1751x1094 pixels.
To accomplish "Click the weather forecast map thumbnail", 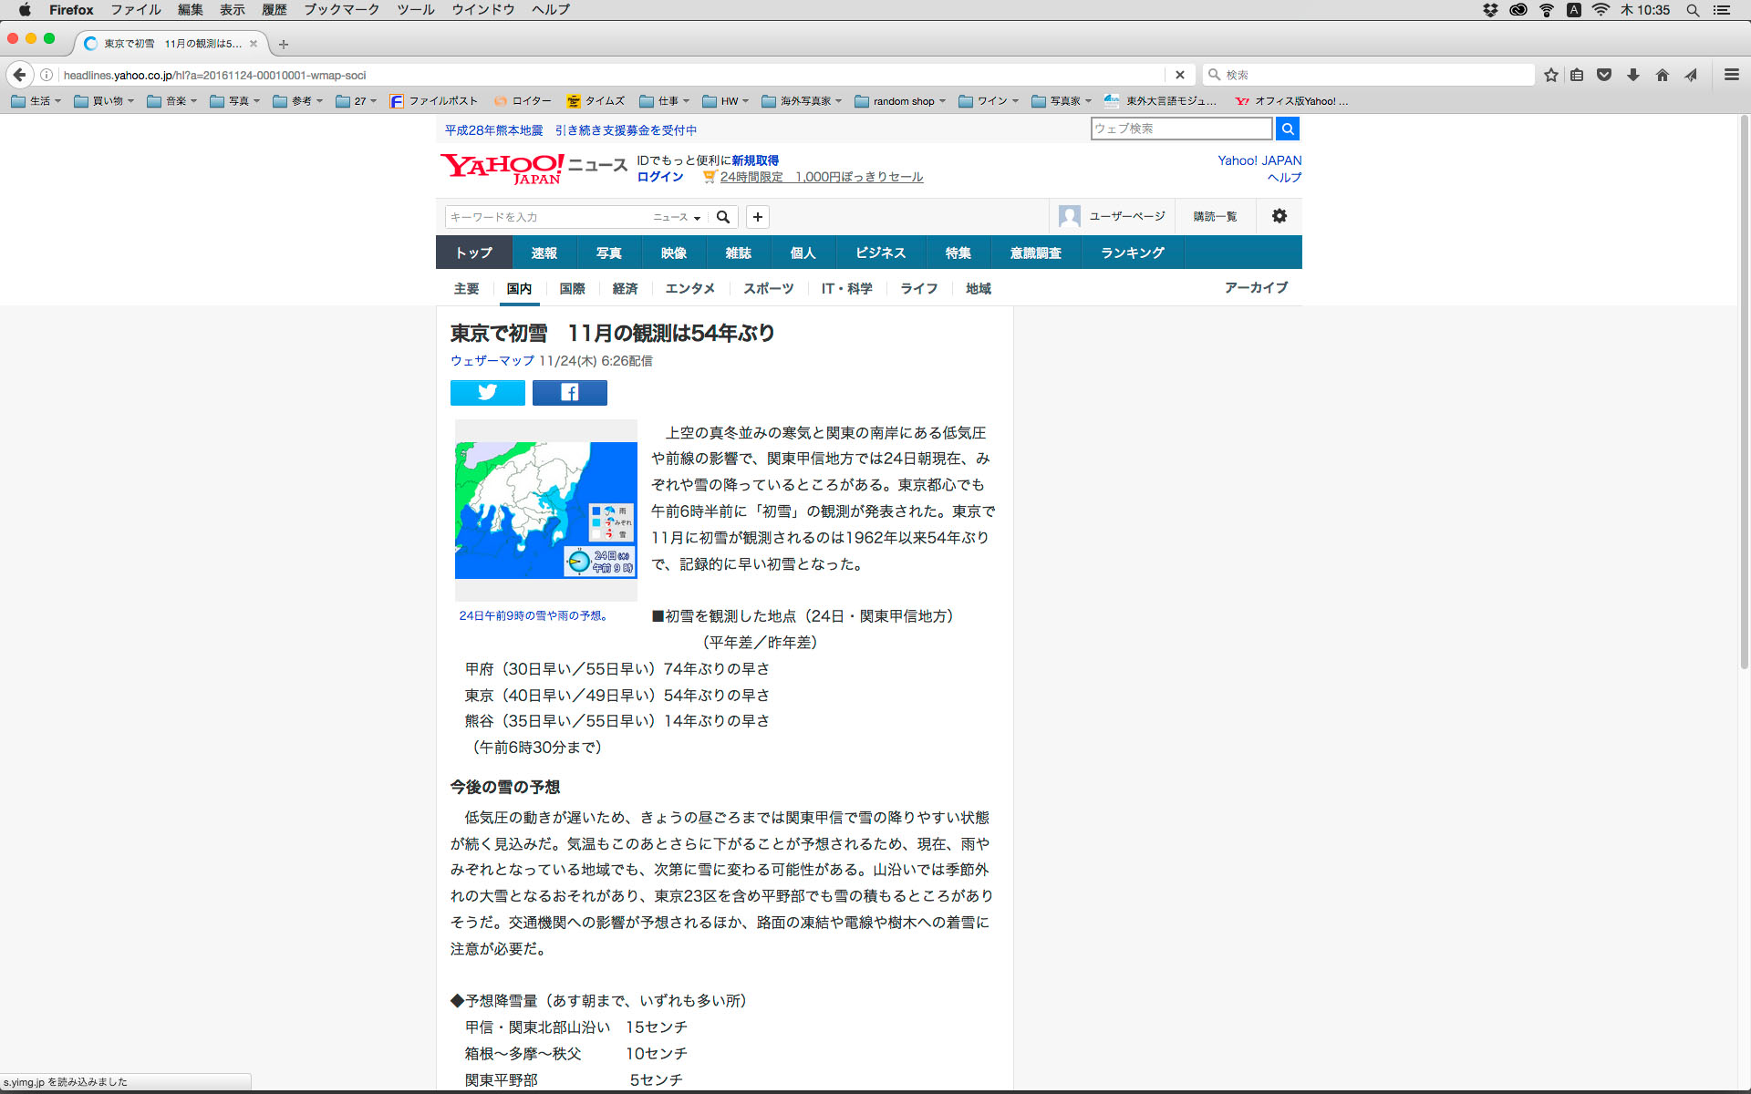I will [545, 511].
